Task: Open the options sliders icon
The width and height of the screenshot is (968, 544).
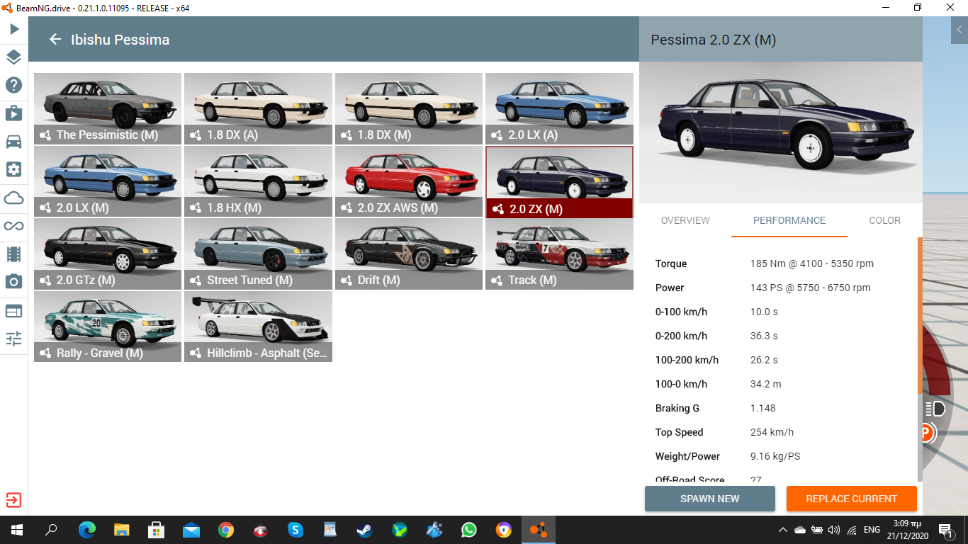Action: (14, 338)
